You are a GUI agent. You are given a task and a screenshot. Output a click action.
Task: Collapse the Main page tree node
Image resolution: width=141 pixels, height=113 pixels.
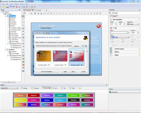6,16
